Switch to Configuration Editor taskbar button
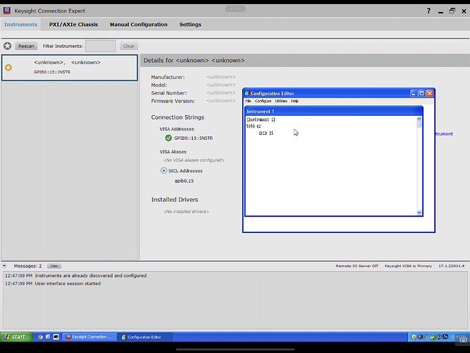Viewport: 470px width, 353px height. 145,337
